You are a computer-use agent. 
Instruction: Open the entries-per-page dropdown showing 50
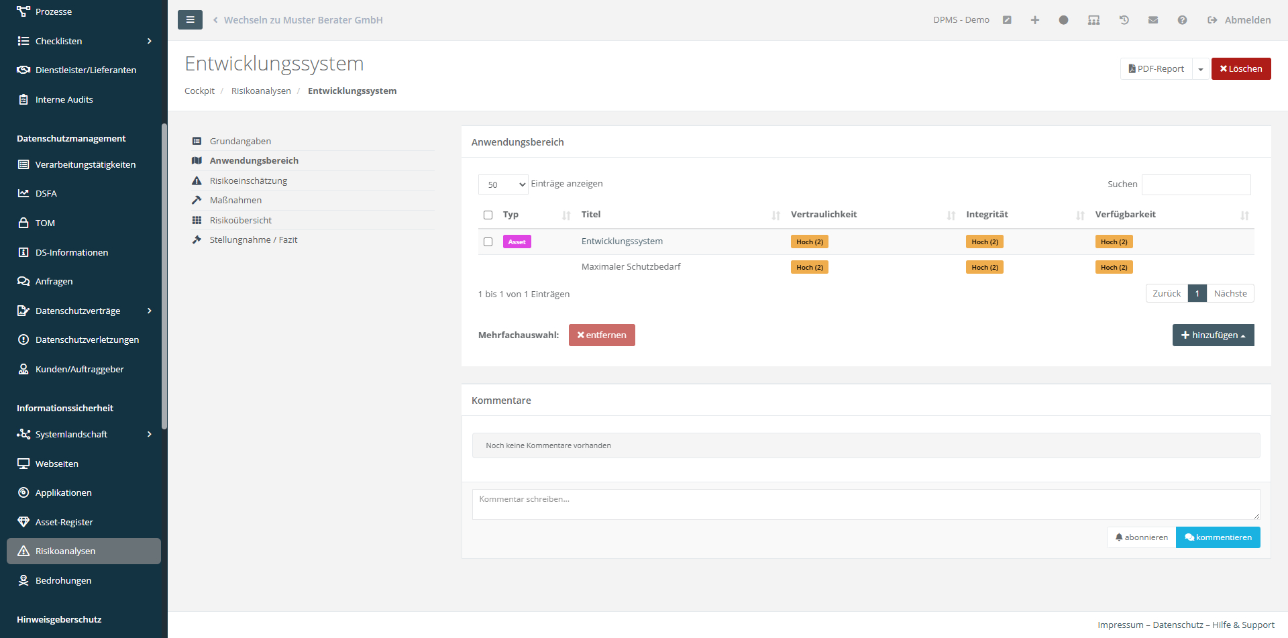pos(503,184)
